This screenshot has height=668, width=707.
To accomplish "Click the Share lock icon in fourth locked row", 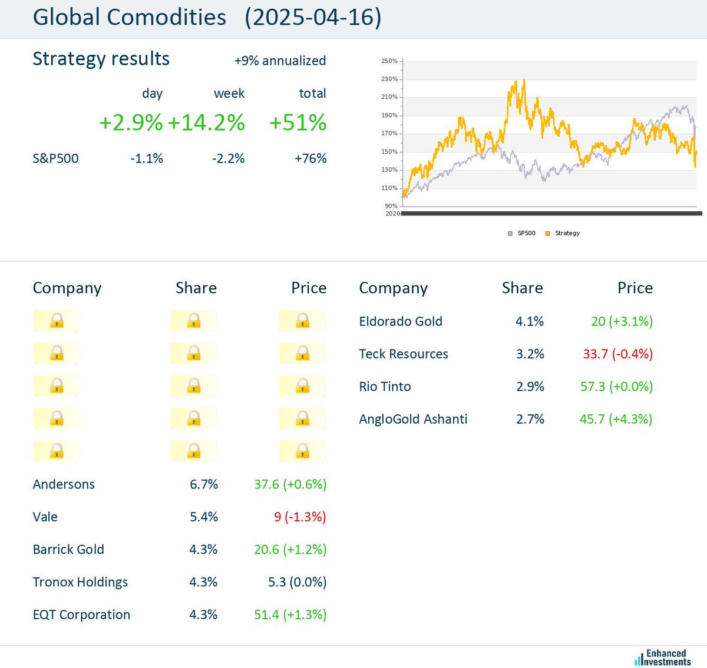I will (193, 418).
